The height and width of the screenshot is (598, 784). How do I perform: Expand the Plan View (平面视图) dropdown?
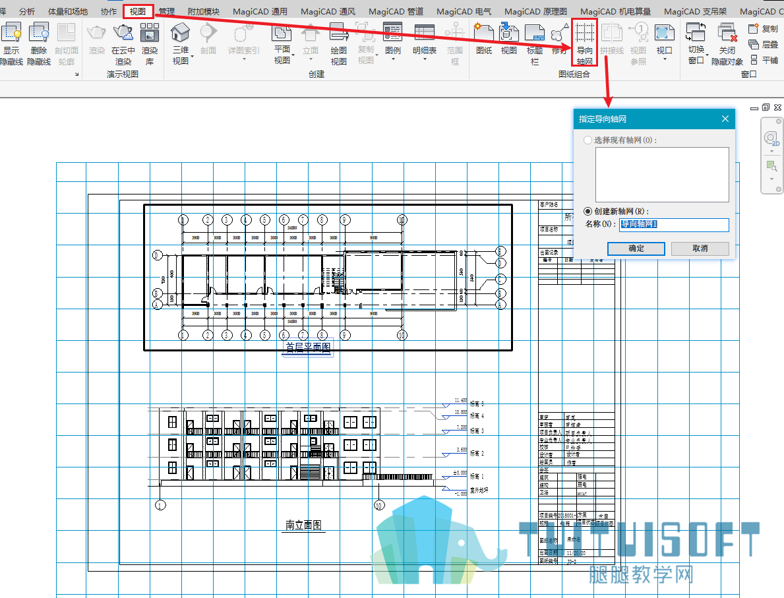293,55
